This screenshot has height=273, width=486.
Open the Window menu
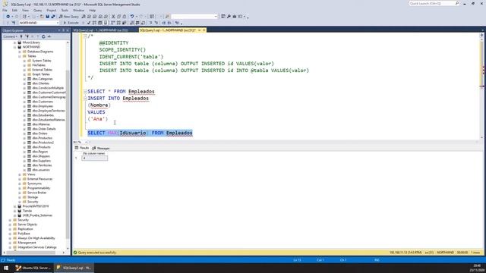(78, 10)
